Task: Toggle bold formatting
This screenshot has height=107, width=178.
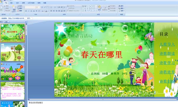Action: coord(26,11)
